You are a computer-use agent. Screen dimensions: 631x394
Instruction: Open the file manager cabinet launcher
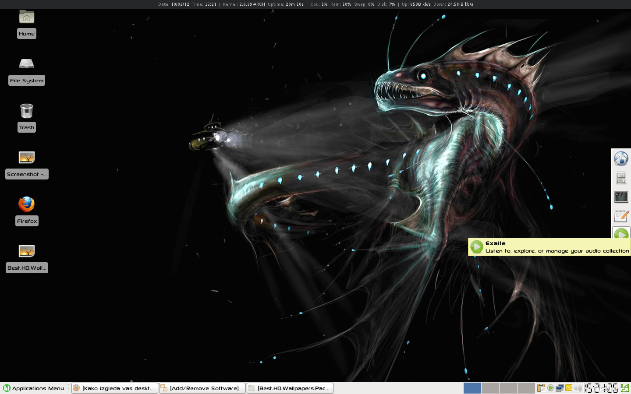pyautogui.click(x=621, y=178)
